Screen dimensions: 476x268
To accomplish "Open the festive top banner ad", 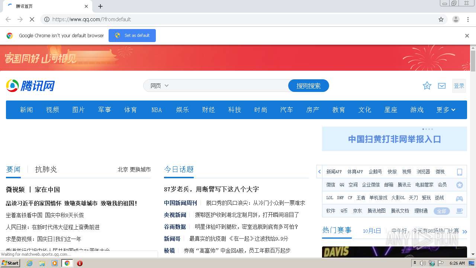I will [x=235, y=58].
